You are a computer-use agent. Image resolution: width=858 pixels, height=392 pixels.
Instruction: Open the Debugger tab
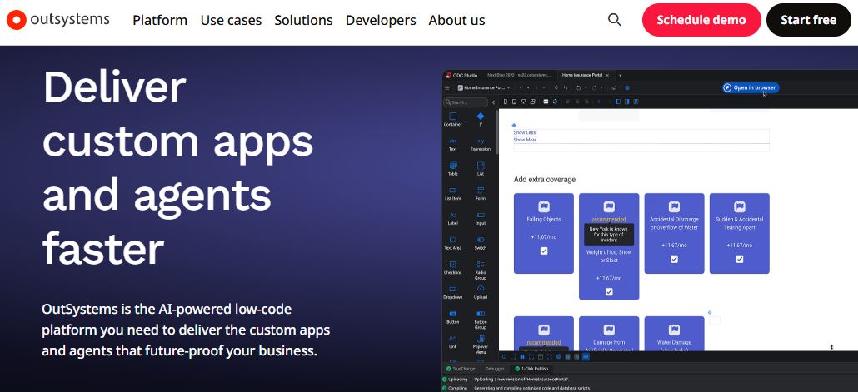[495, 369]
